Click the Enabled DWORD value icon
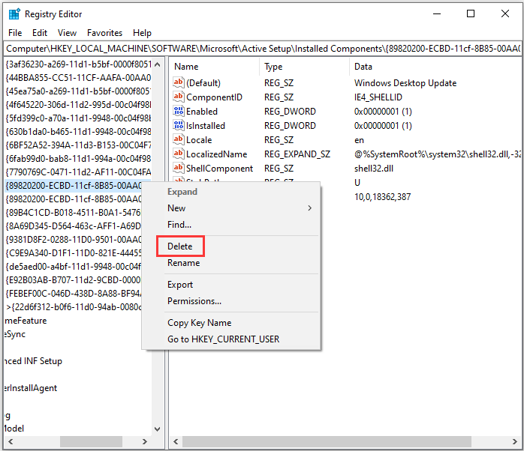This screenshot has height=451, width=524. tap(179, 111)
